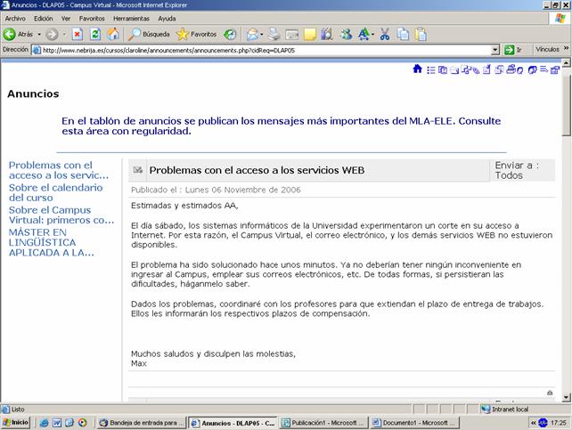Open the Edición menu
This screenshot has width=572, height=430.
tap(43, 18)
